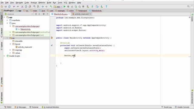Open the Android project view dropdown

18,14
